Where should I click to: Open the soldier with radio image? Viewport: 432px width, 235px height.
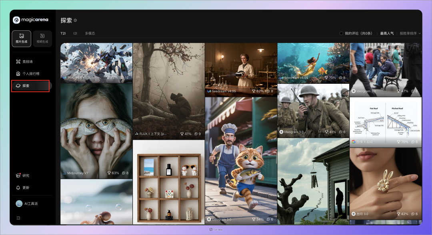point(313,111)
